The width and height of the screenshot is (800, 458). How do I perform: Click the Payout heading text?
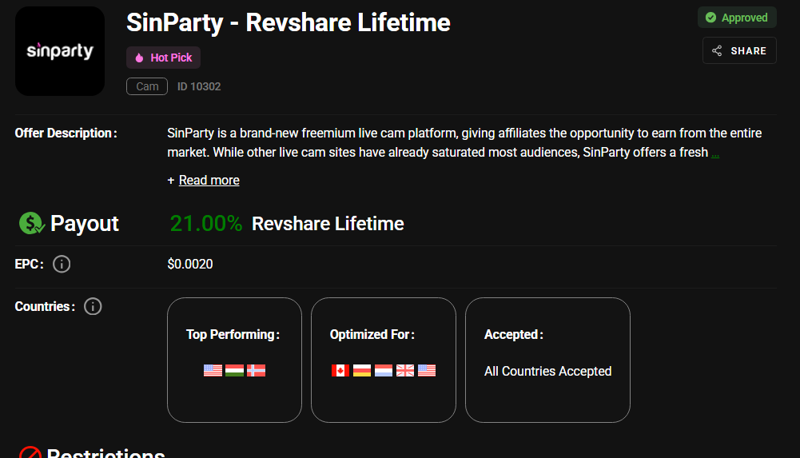point(85,223)
